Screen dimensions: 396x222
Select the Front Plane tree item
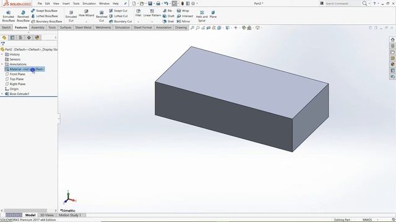coord(15,74)
